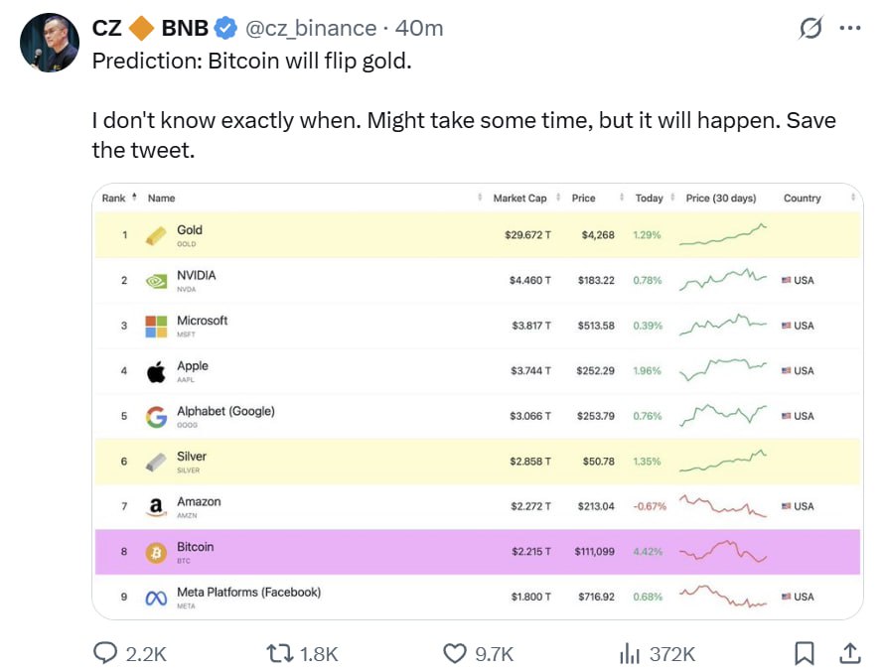
Task: Click the blue verified badge
Action: point(225,29)
